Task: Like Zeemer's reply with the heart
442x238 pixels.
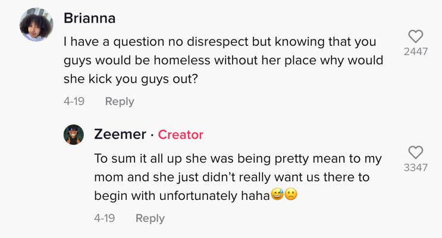Action: [415, 152]
